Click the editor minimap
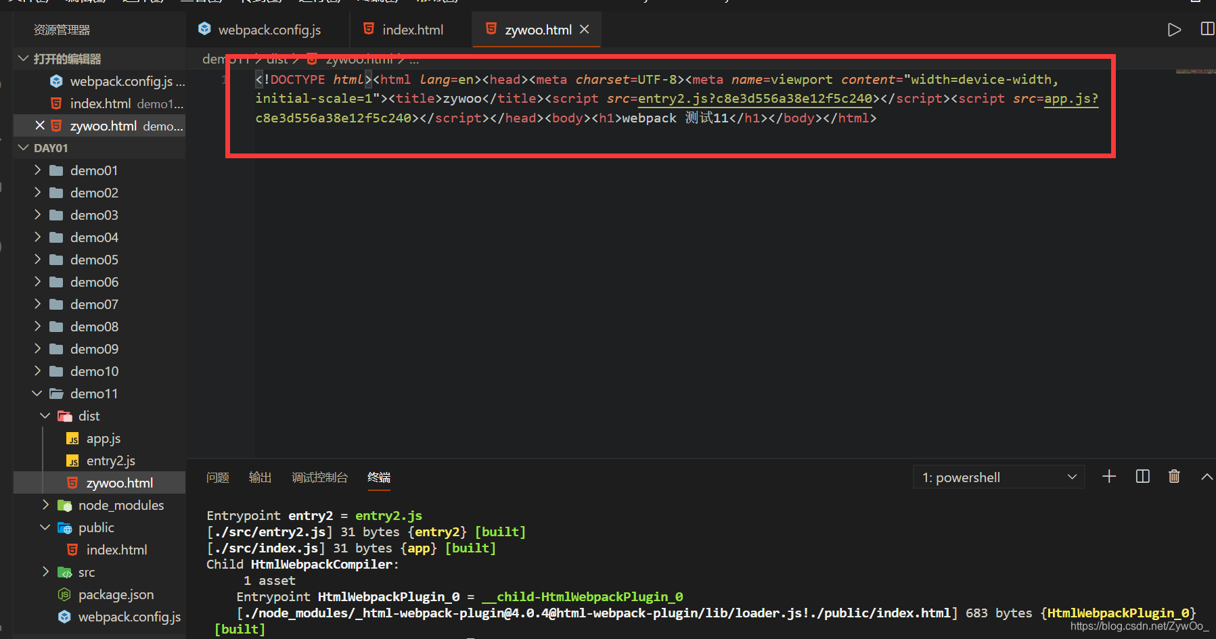Viewport: 1216px width, 639px height. coord(1195,71)
